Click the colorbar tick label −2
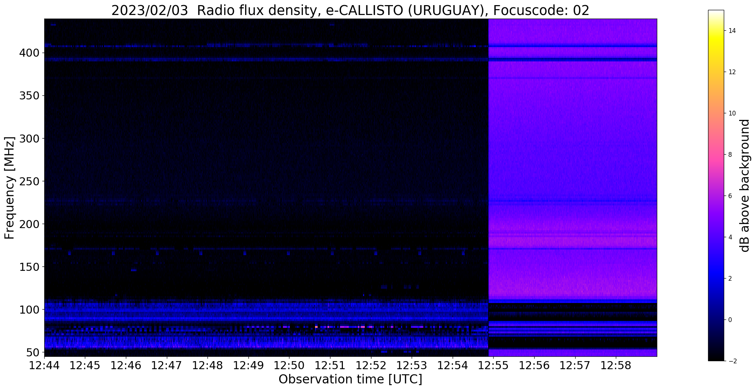 pyautogui.click(x=732, y=361)
